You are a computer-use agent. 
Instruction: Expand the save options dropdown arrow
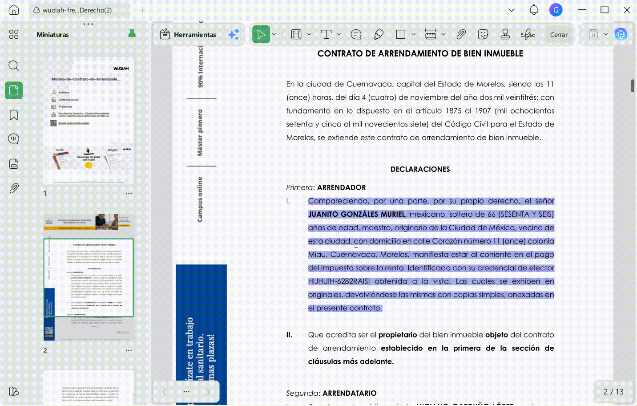coord(606,34)
